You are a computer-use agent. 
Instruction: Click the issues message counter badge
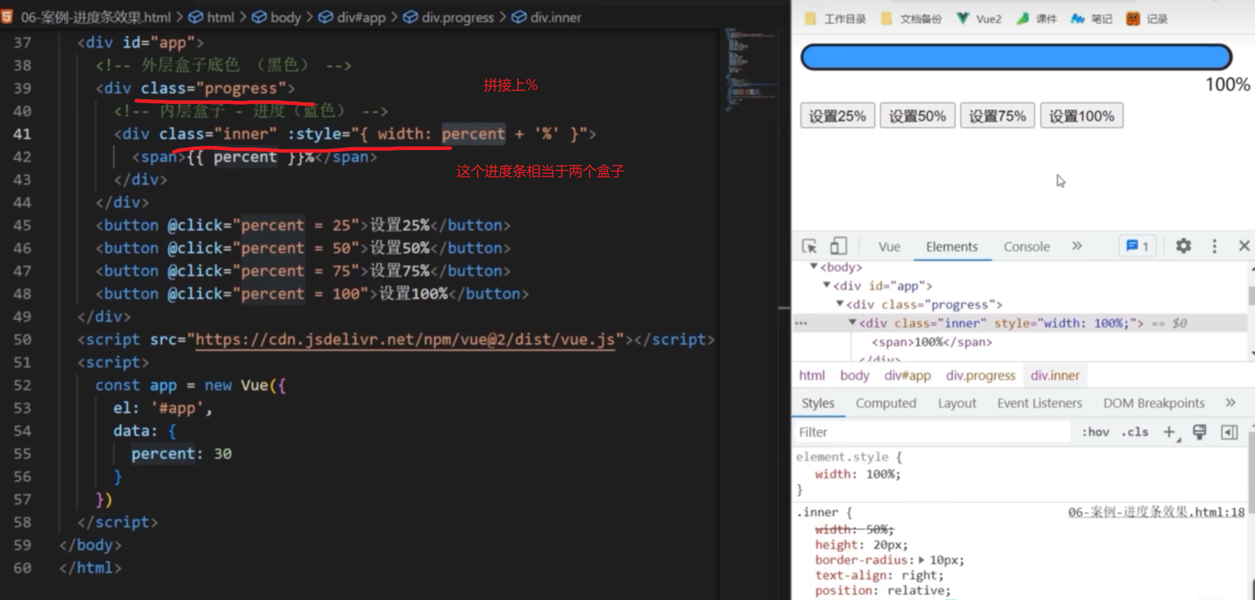pyautogui.click(x=1137, y=246)
